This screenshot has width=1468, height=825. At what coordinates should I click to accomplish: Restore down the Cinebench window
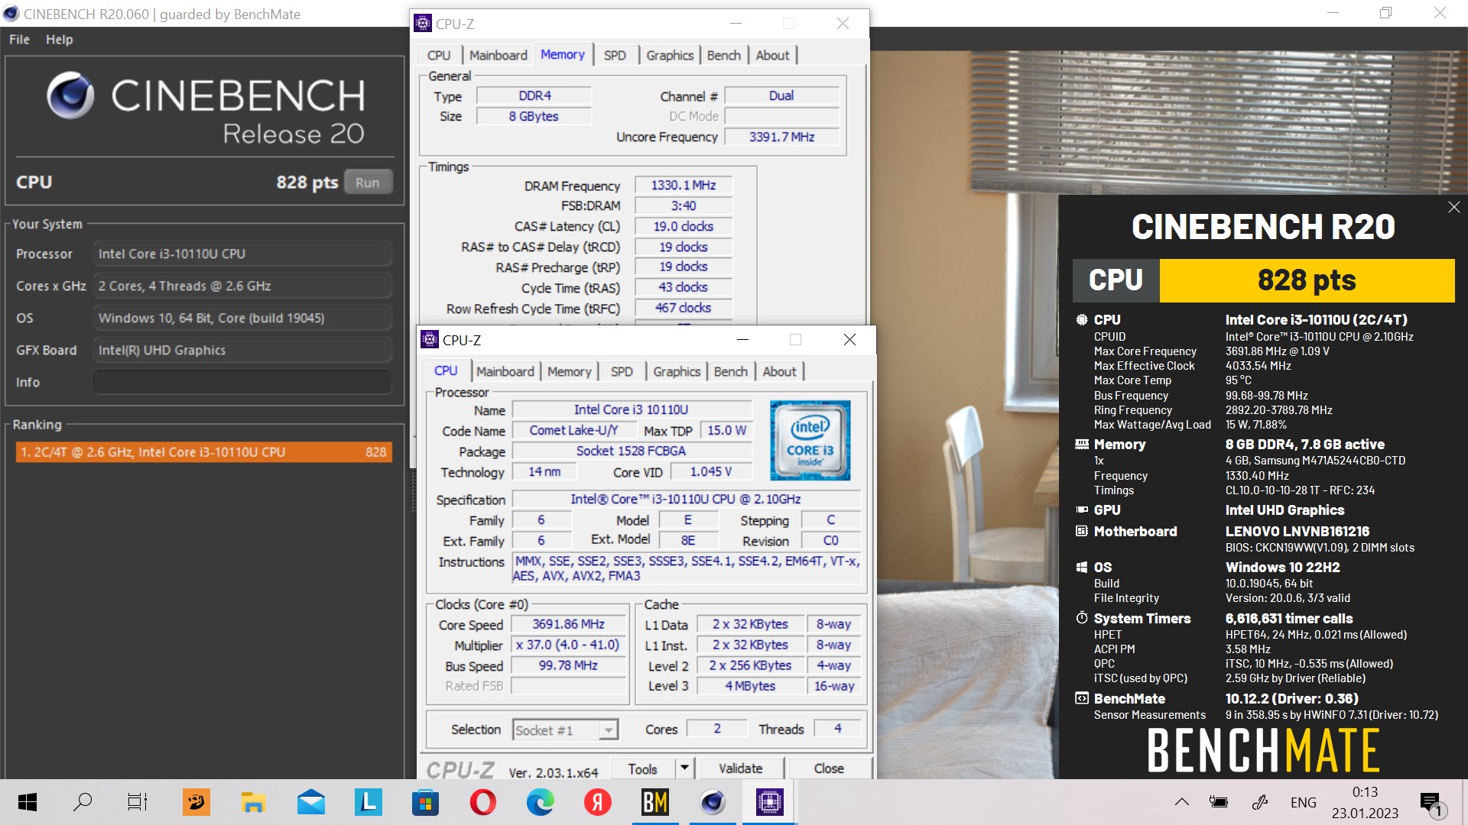1385,13
